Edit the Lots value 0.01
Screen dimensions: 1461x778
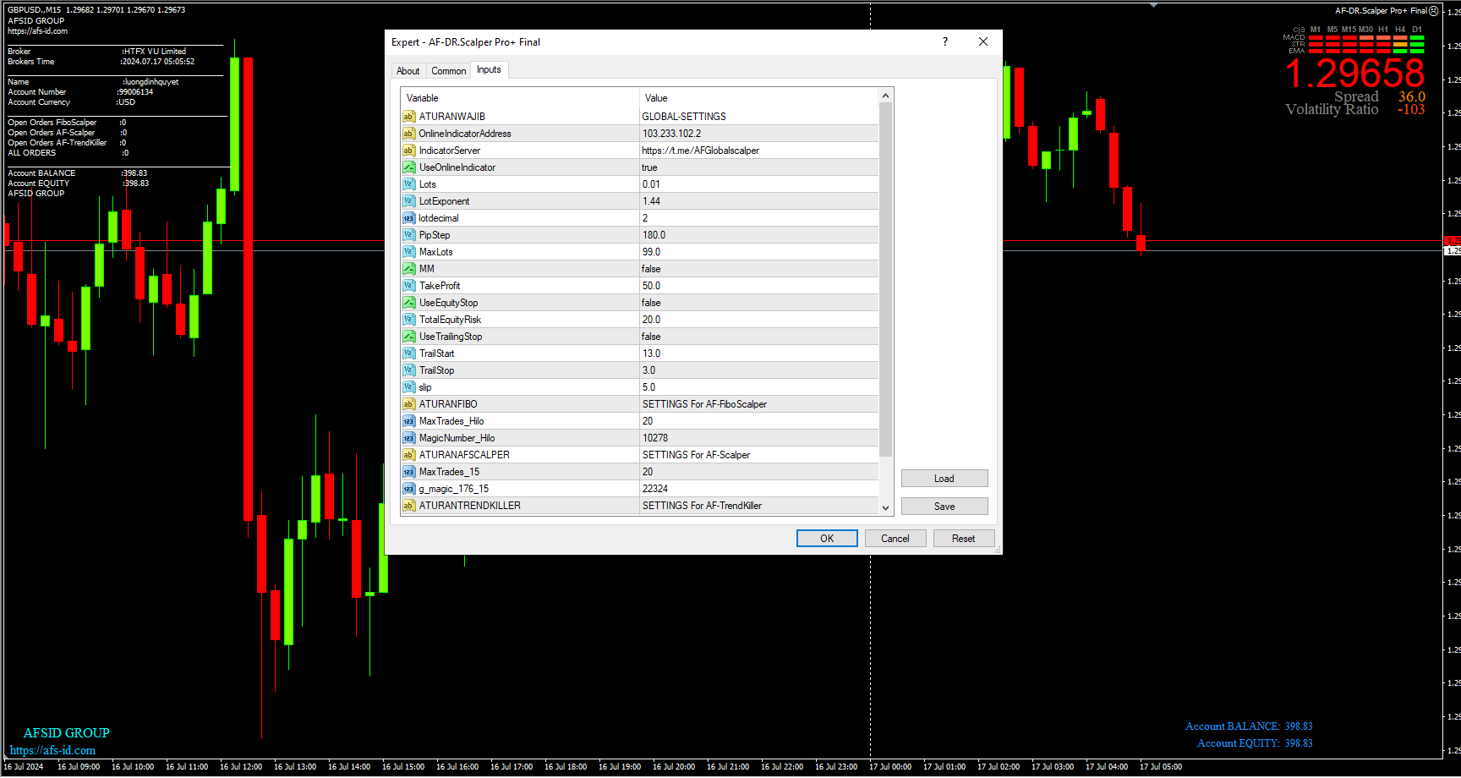[x=759, y=184]
